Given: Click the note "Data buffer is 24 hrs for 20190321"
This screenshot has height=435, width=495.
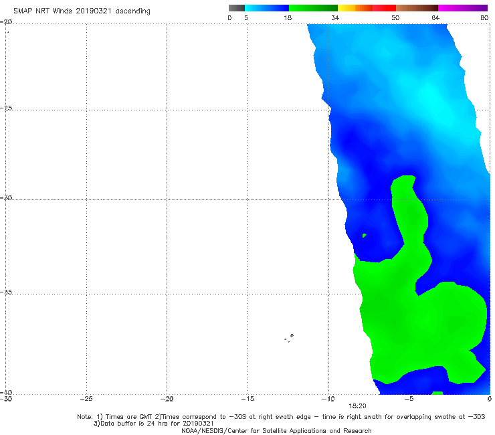Looking at the screenshot, I should tap(154, 424).
